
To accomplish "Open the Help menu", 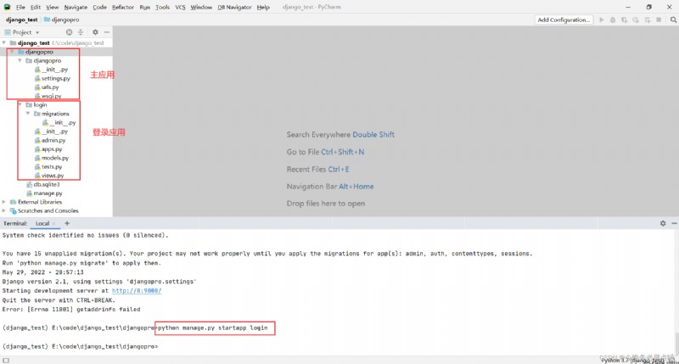I will click(263, 8).
